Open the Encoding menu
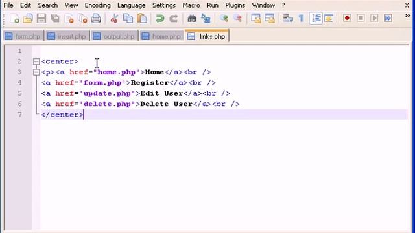 click(98, 5)
